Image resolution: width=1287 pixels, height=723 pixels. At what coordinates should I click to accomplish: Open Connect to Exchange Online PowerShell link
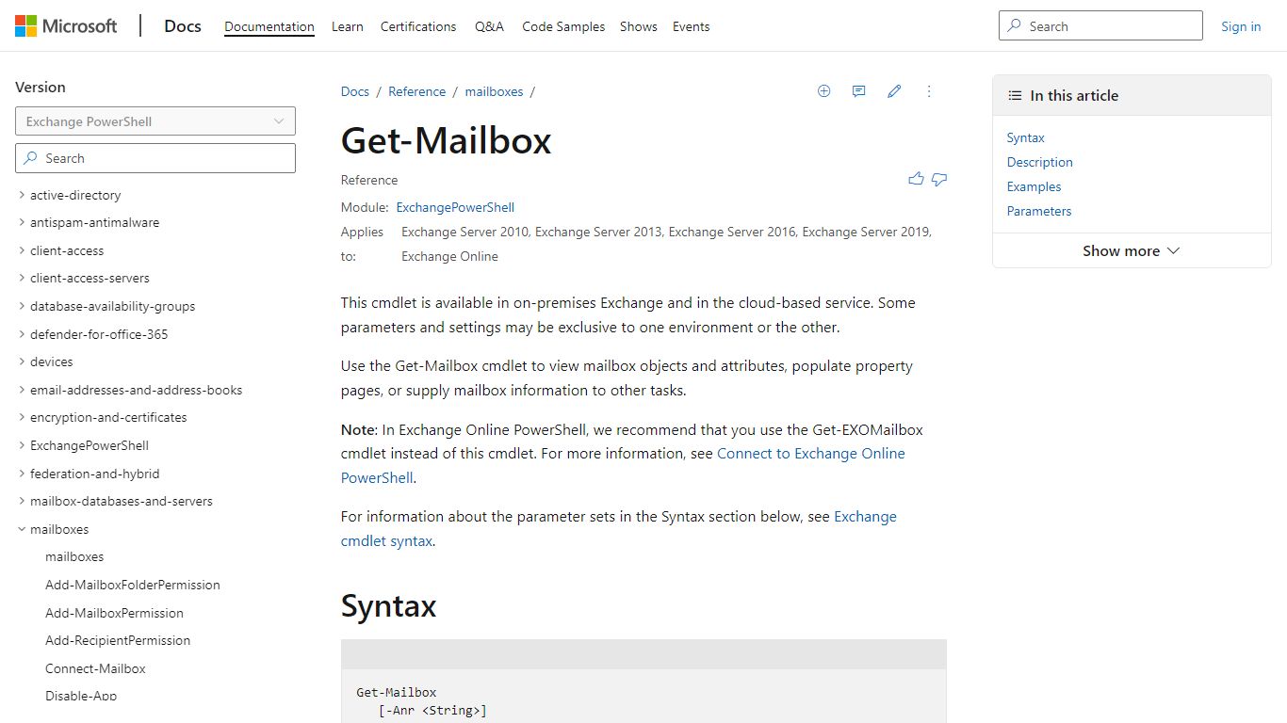pyautogui.click(x=811, y=454)
